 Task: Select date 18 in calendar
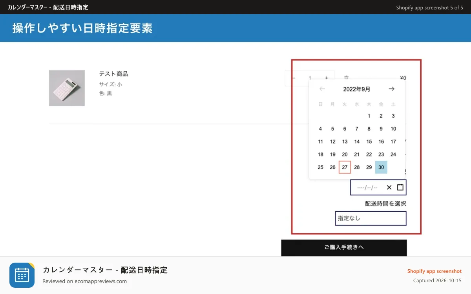pos(320,154)
